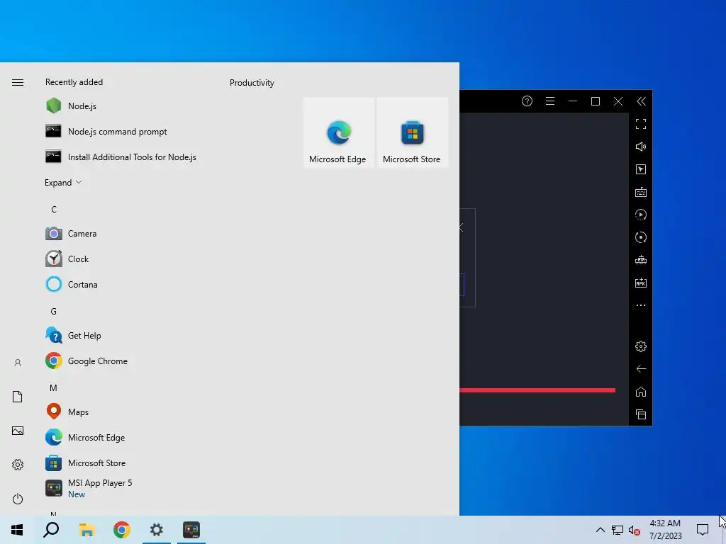726x544 pixels.
Task: Expand the Recently added list
Action: click(x=63, y=182)
